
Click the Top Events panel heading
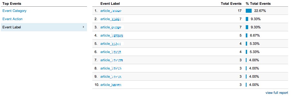click(12, 3)
